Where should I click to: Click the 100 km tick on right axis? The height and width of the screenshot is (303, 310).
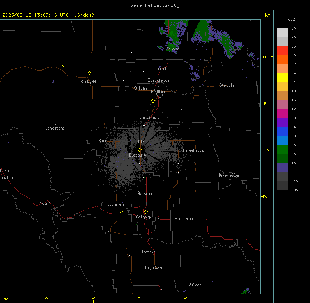coord(264,57)
